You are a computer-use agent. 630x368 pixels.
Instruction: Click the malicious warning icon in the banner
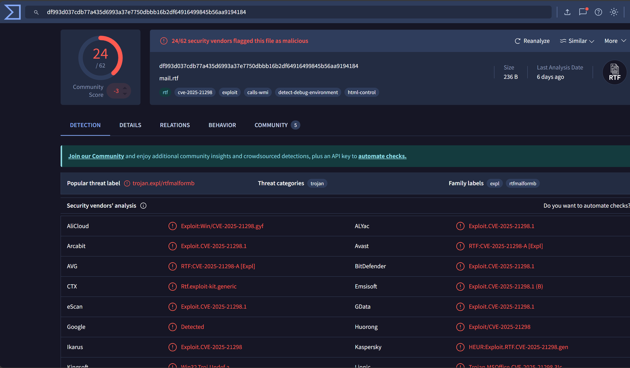click(164, 41)
